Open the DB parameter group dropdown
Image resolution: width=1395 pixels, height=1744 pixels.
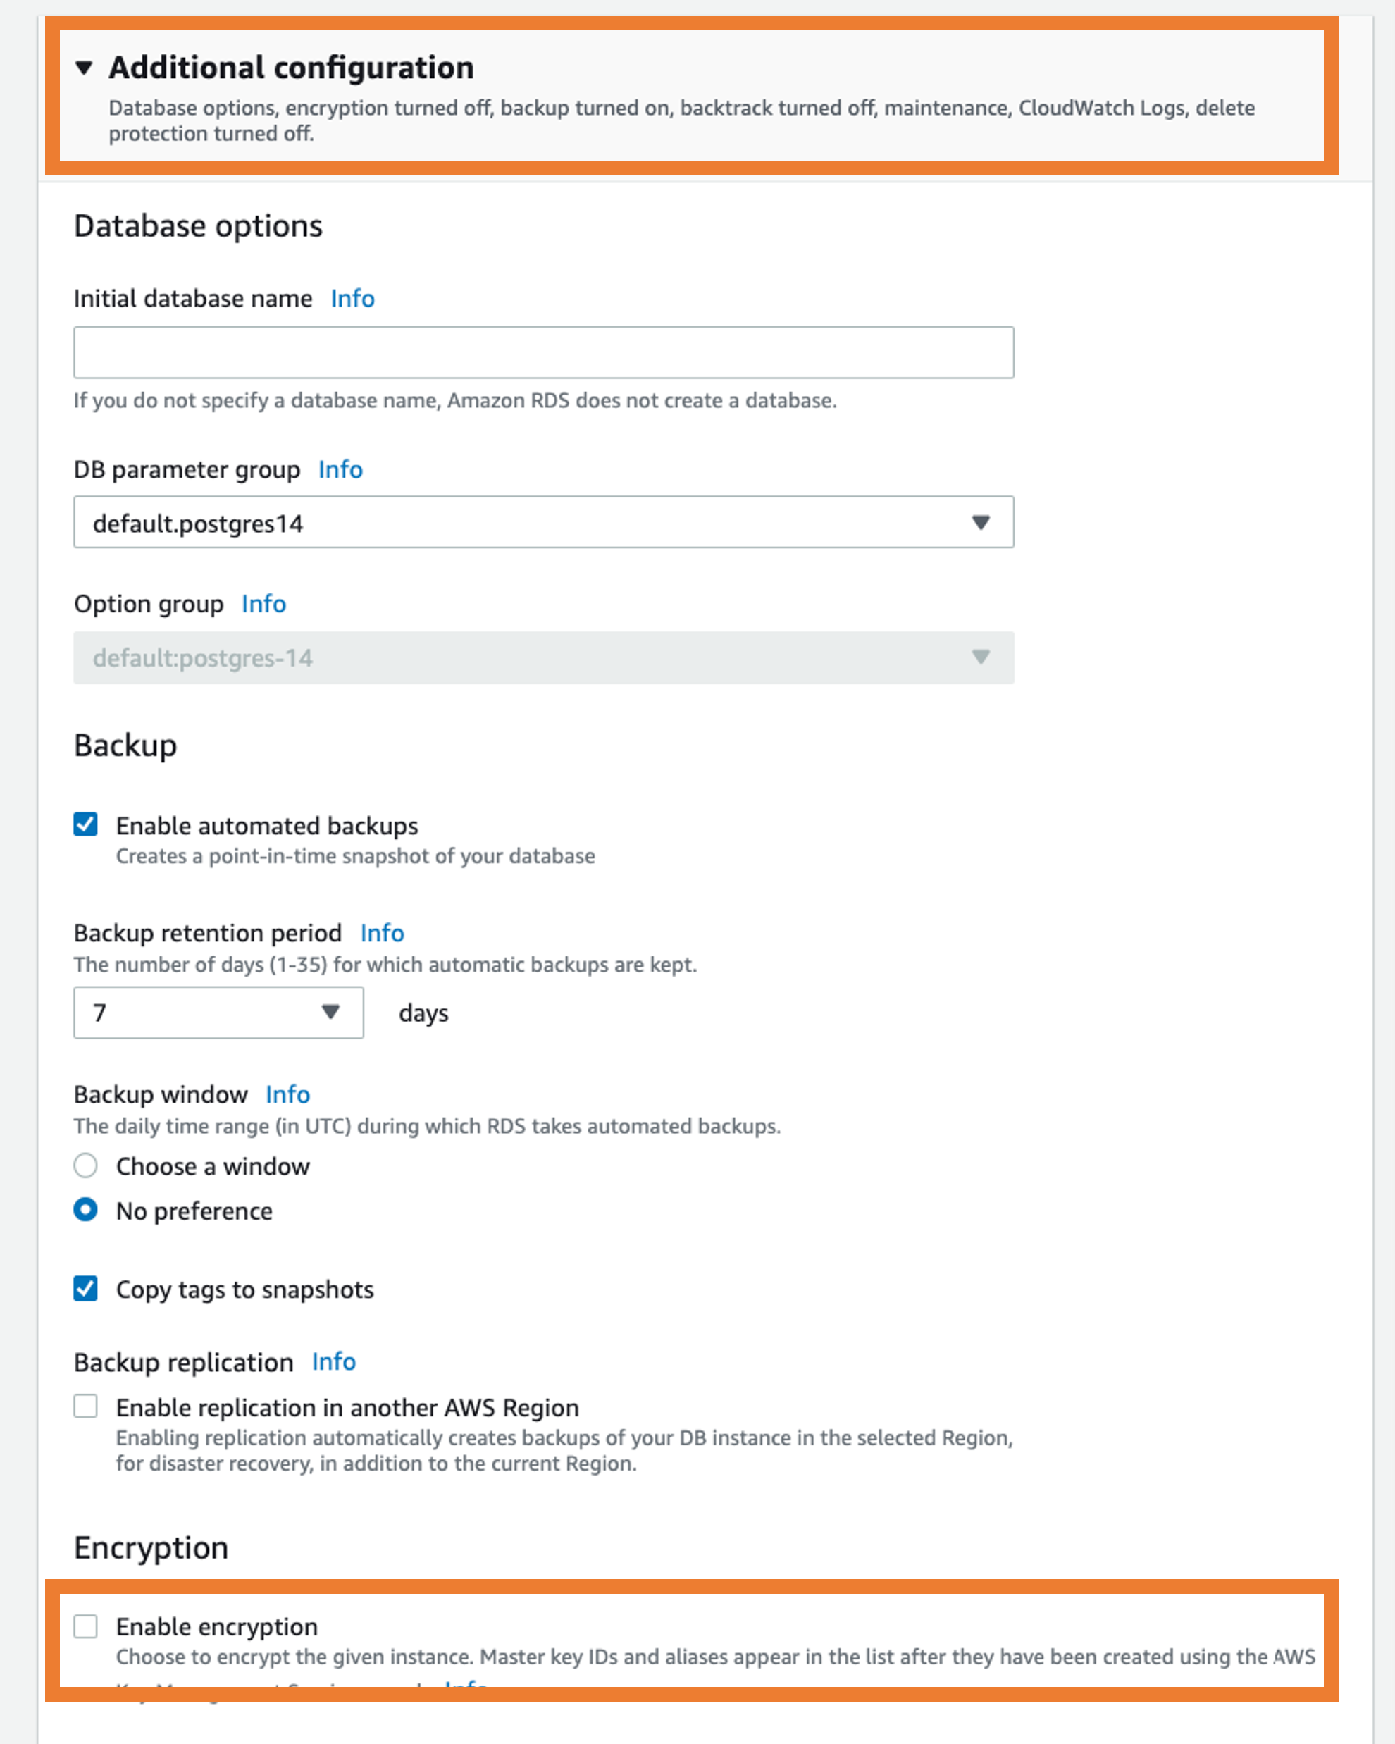coord(543,523)
